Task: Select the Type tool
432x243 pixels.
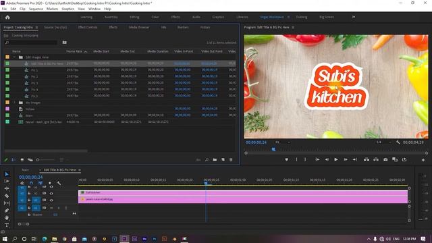Action: (7, 225)
